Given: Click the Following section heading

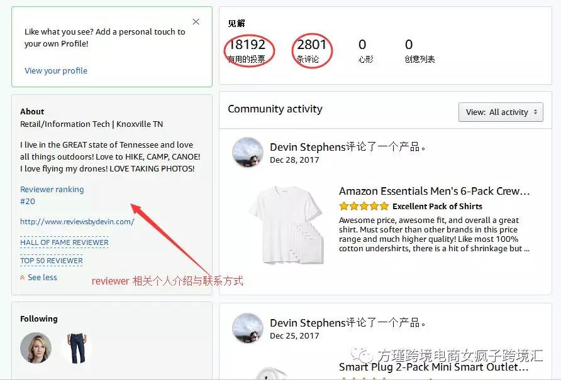Looking at the screenshot, I should point(38,319).
